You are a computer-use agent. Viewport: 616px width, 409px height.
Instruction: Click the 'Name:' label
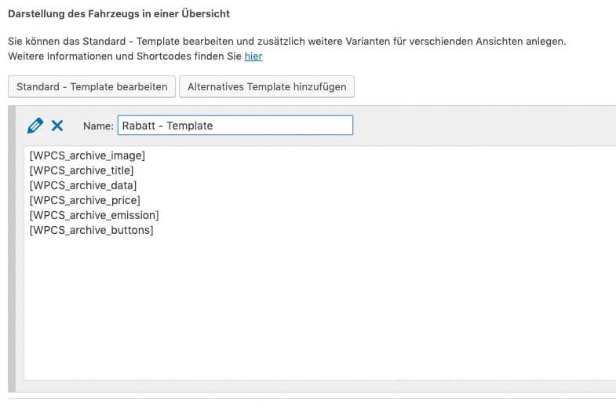point(98,126)
